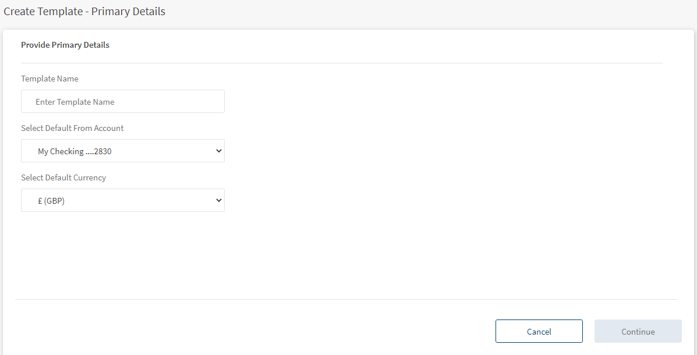Click 'Select Default Currency' label
This screenshot has width=697, height=355.
pyautogui.click(x=63, y=177)
